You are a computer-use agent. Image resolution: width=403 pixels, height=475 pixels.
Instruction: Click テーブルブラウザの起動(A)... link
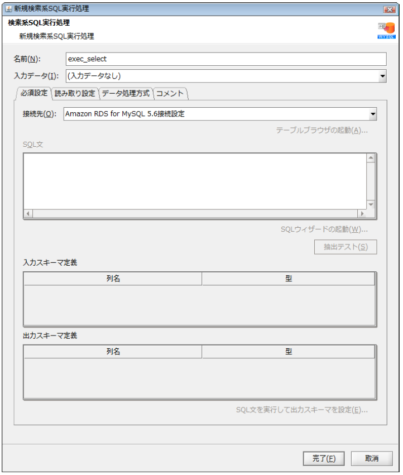(x=322, y=130)
